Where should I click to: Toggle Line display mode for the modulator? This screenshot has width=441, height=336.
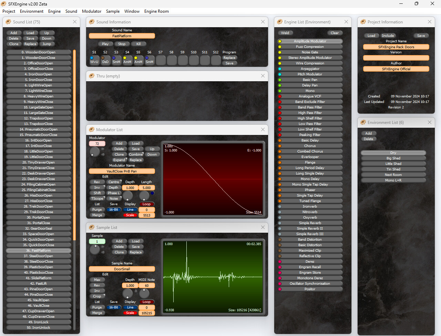(130, 209)
